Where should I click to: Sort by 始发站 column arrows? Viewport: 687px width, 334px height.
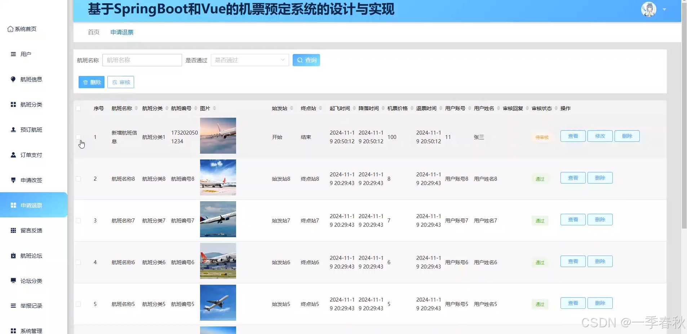click(x=292, y=108)
